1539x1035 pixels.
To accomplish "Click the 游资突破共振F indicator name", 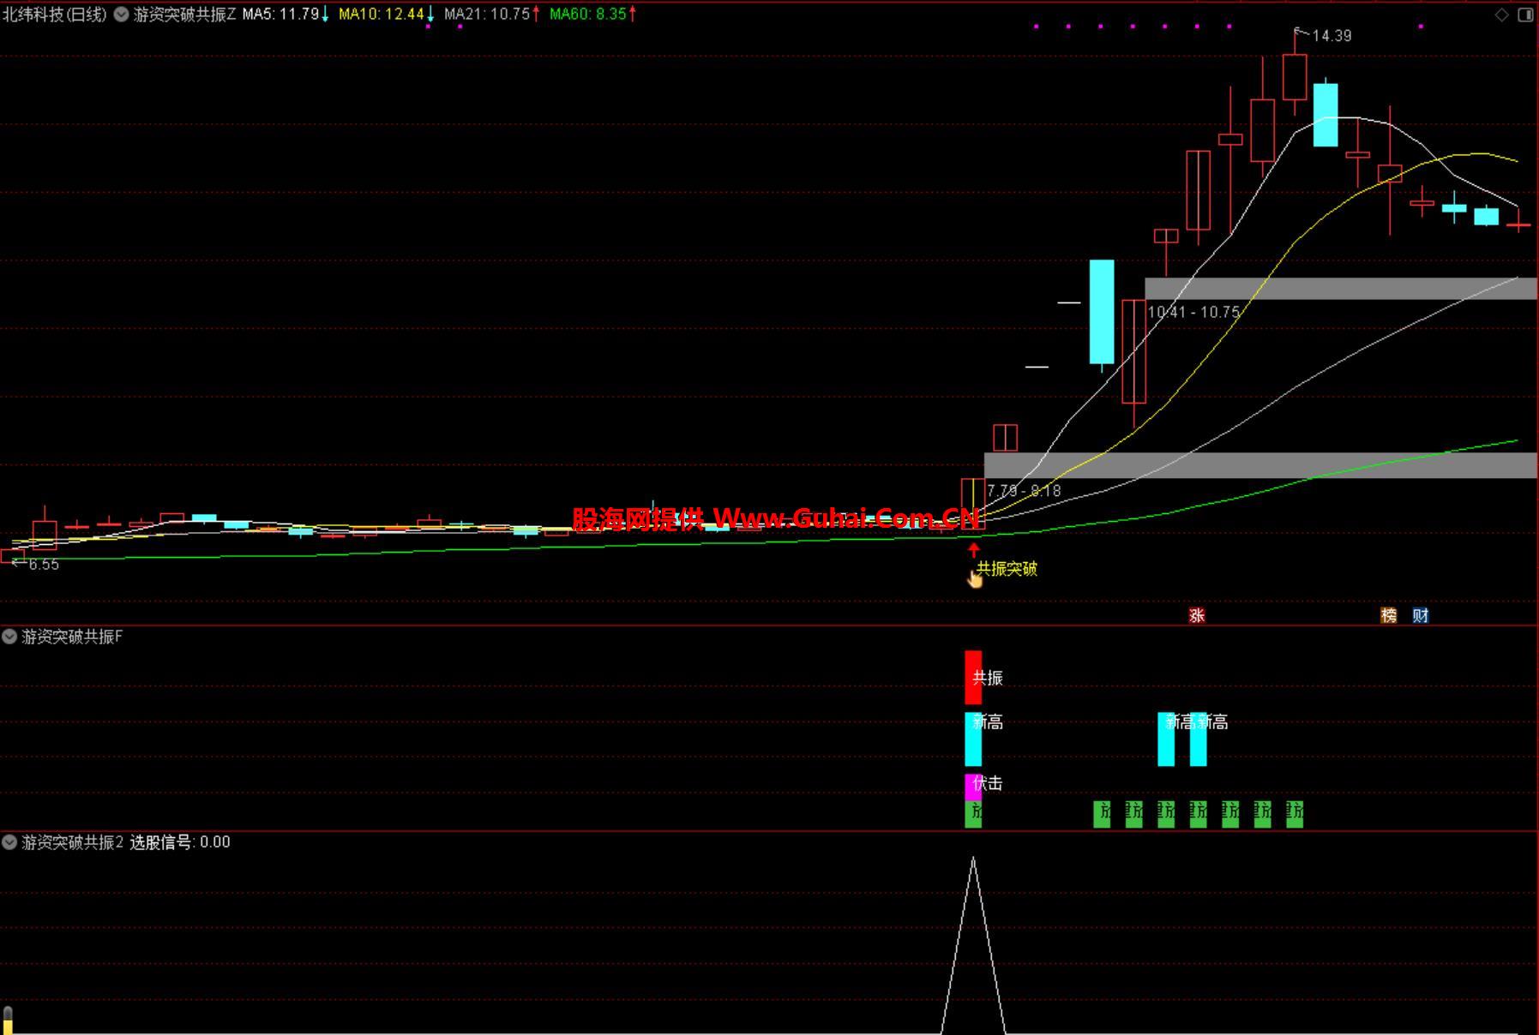I will 72,637.
